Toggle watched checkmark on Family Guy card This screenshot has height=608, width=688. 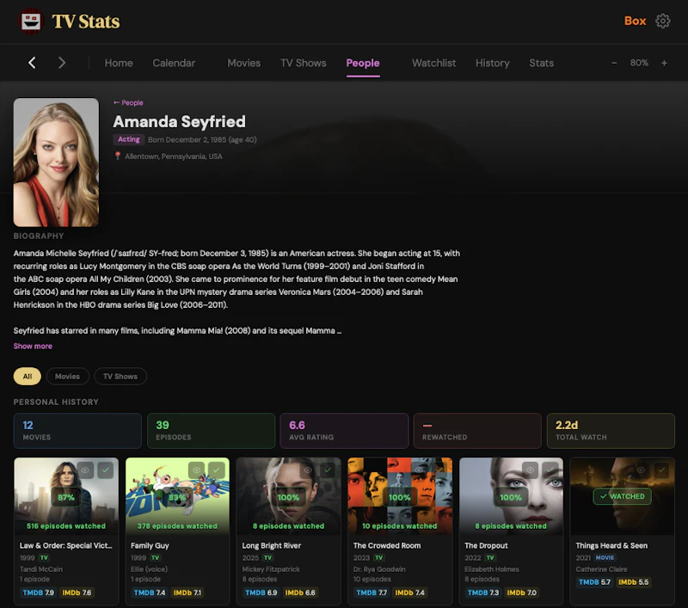click(x=217, y=470)
